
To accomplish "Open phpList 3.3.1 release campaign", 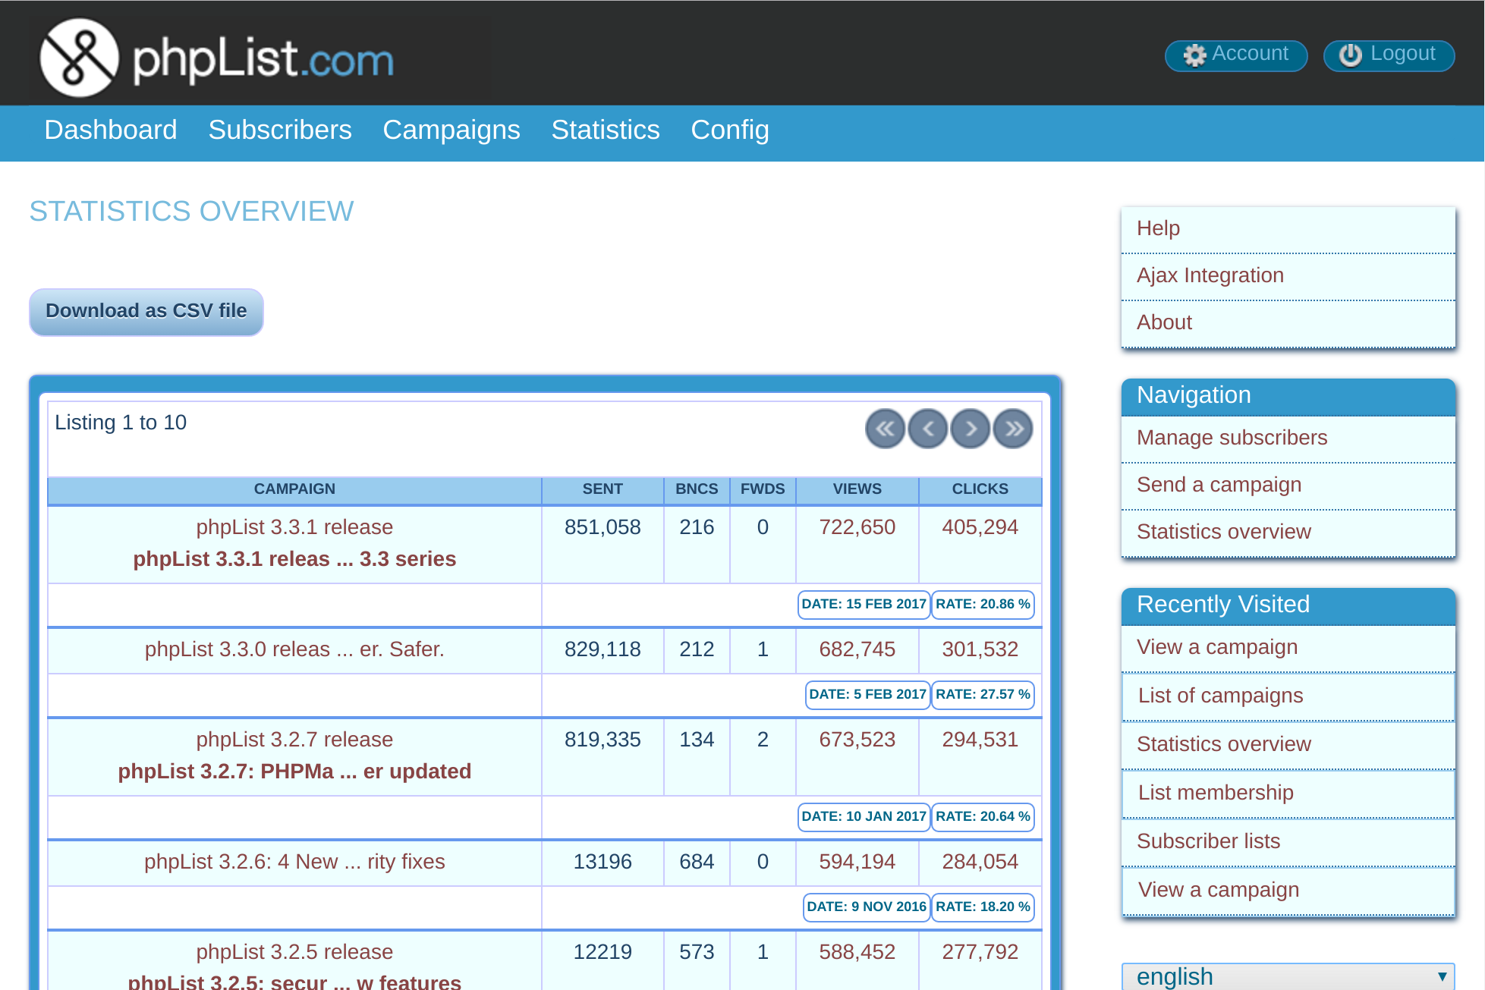I will 294,527.
